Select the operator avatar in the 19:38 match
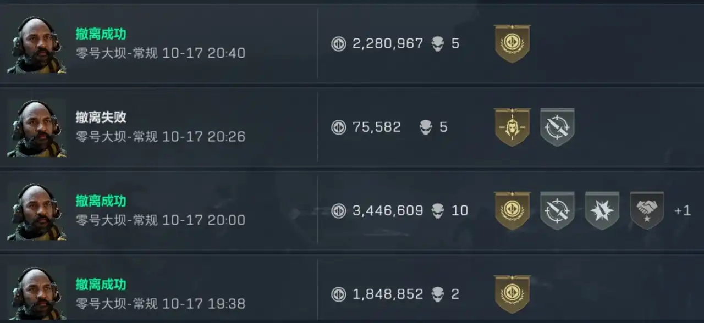 pos(37,294)
